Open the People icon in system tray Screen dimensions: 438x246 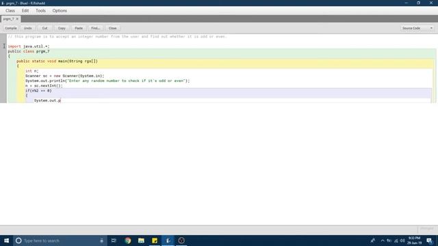click(372, 241)
